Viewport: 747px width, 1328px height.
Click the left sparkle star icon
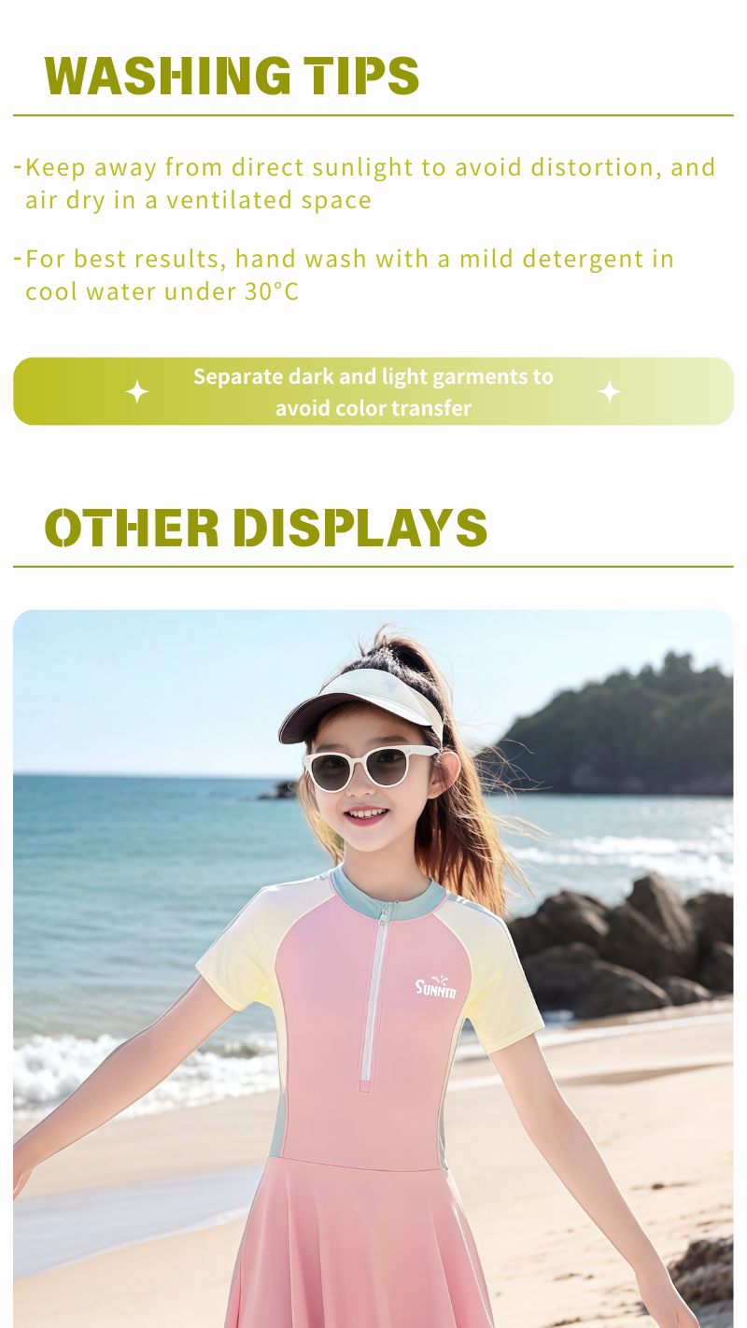[137, 391]
